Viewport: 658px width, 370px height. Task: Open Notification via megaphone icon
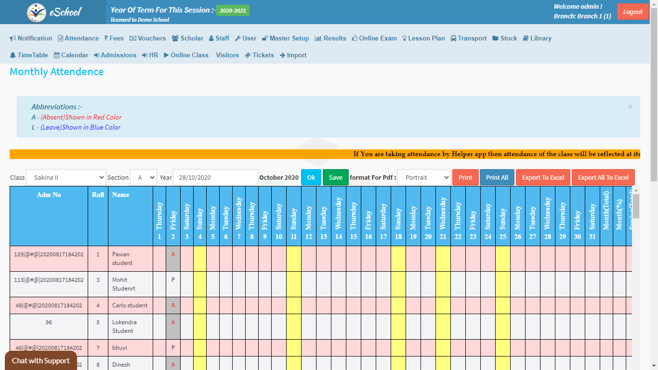tap(13, 39)
